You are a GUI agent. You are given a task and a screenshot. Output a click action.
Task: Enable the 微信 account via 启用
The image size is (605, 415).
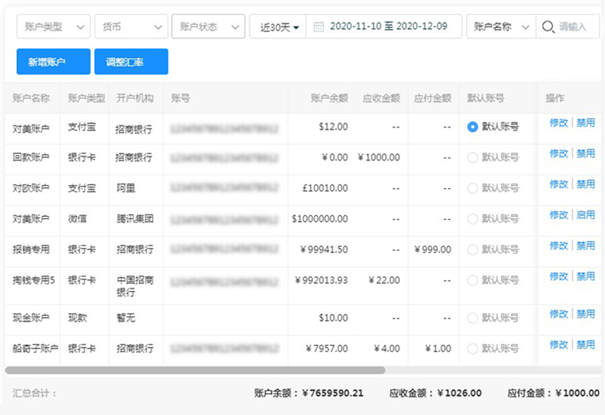585,215
